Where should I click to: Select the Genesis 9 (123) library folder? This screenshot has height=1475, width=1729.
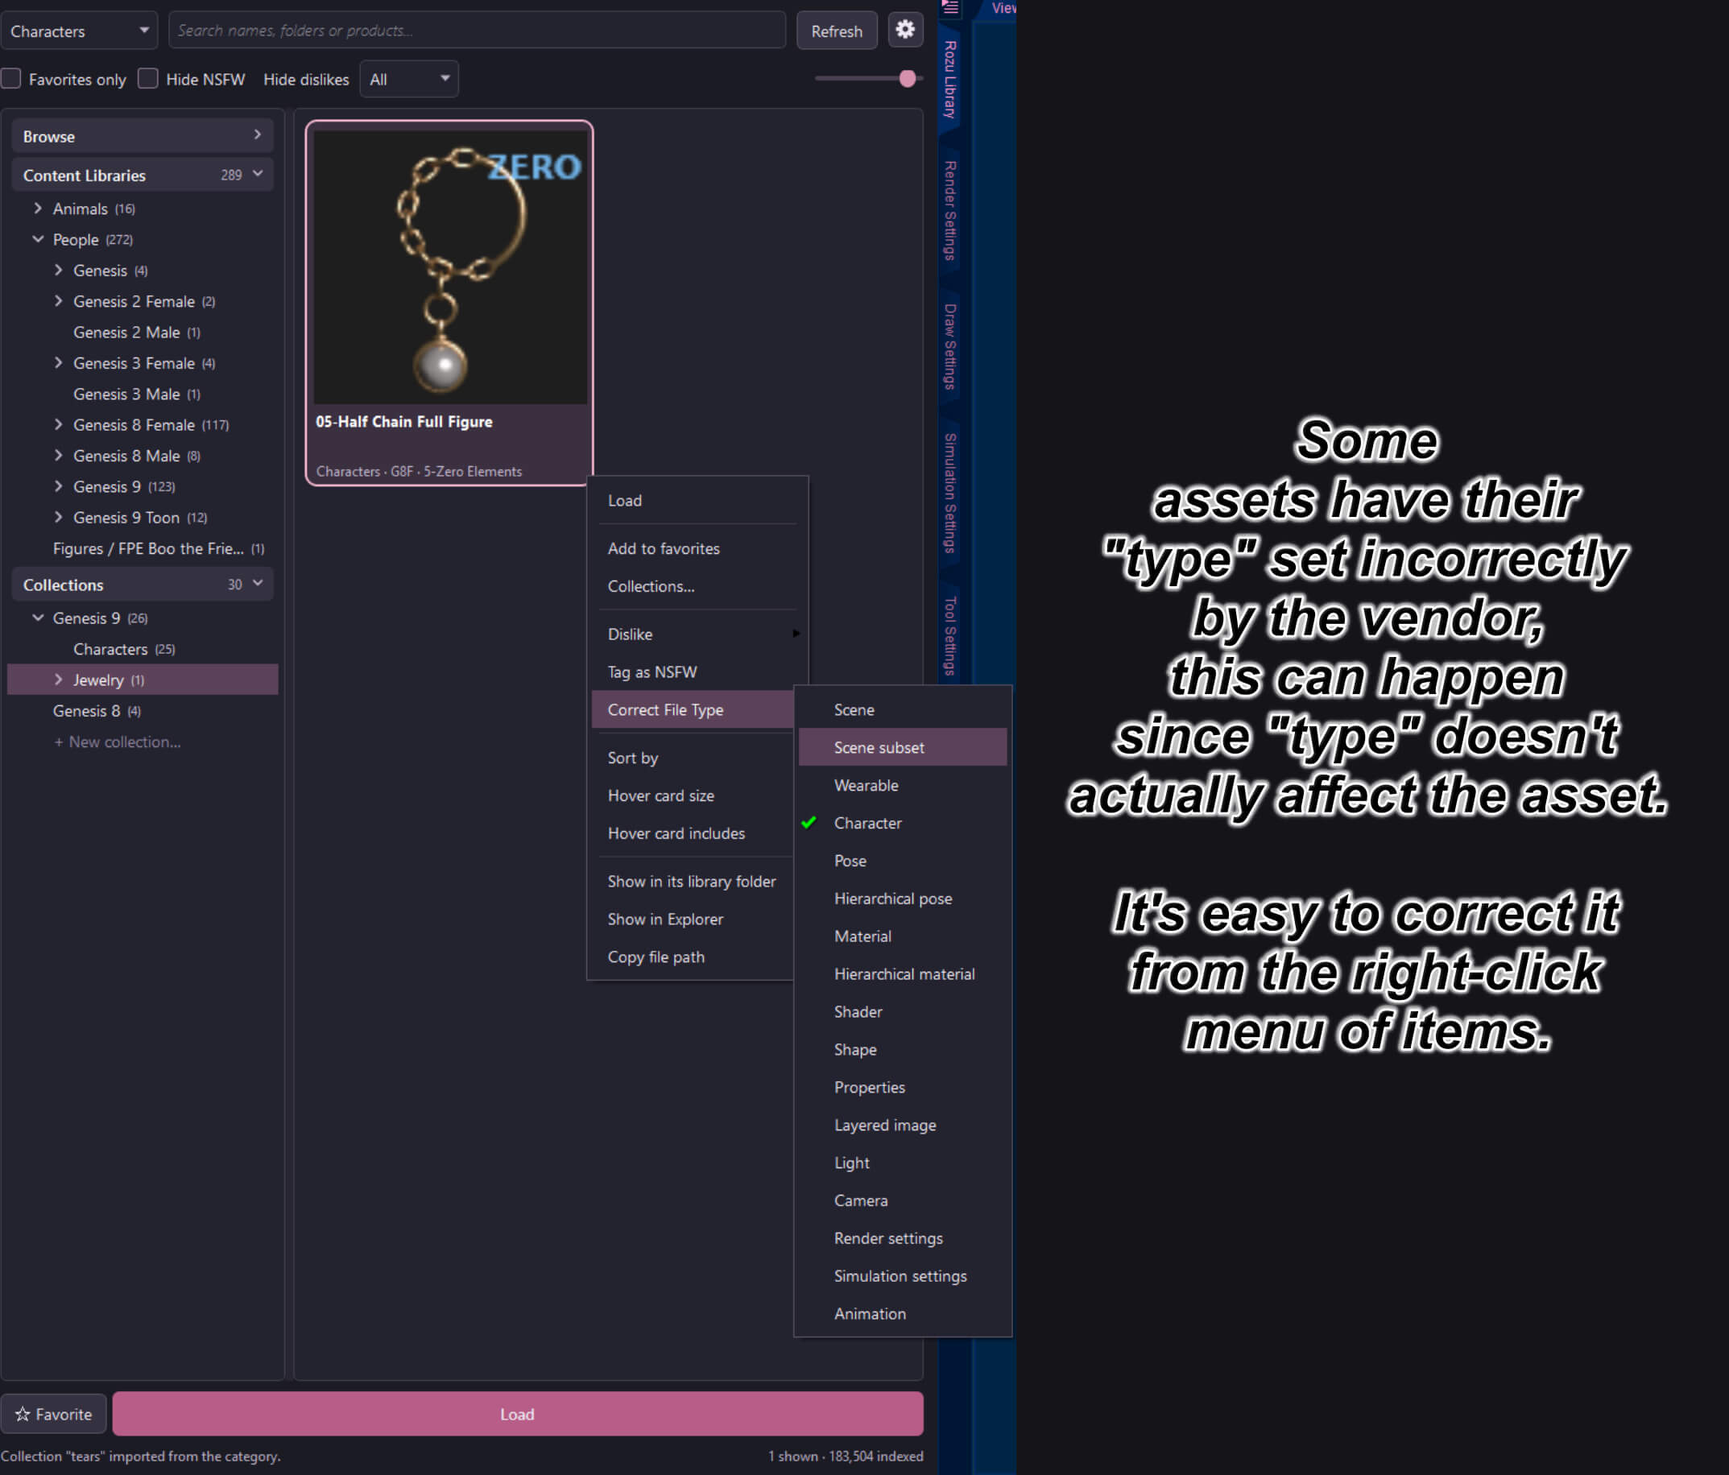124,486
